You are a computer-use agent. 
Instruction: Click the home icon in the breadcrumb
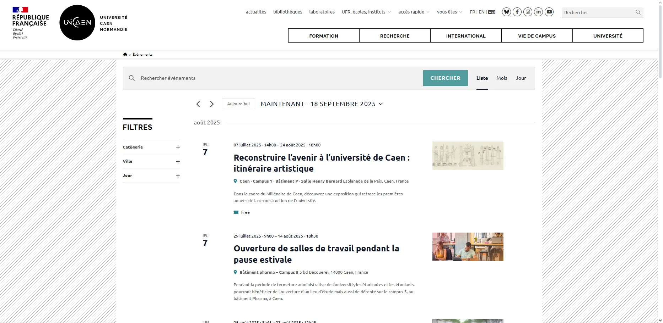[x=125, y=54]
